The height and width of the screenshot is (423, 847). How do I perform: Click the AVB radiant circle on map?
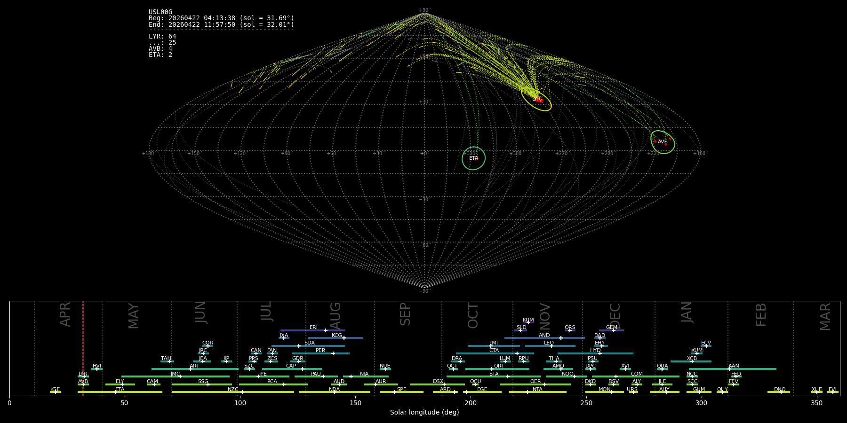coord(663,142)
